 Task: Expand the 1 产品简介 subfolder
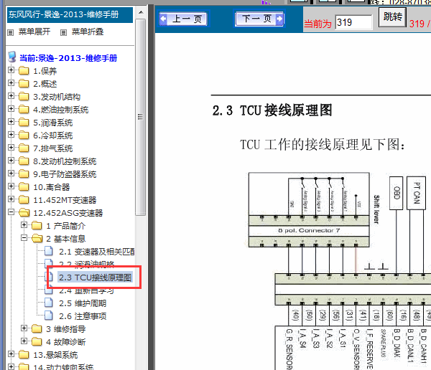(24, 225)
